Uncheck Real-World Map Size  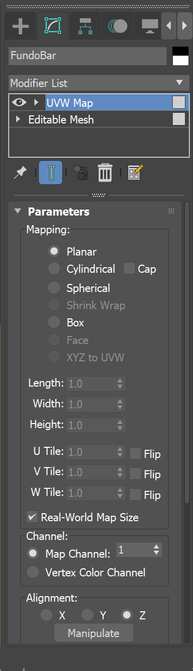point(32,517)
